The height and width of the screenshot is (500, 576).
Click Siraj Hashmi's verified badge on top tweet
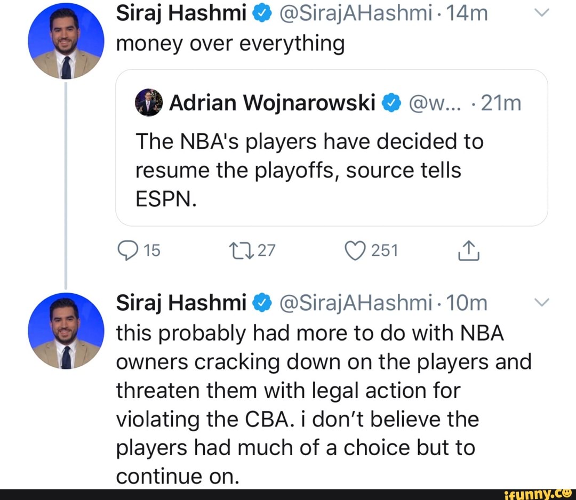(262, 13)
